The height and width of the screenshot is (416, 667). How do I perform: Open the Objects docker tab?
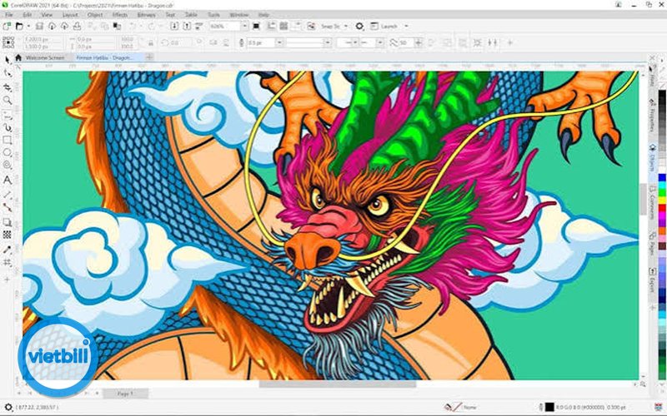point(652,158)
